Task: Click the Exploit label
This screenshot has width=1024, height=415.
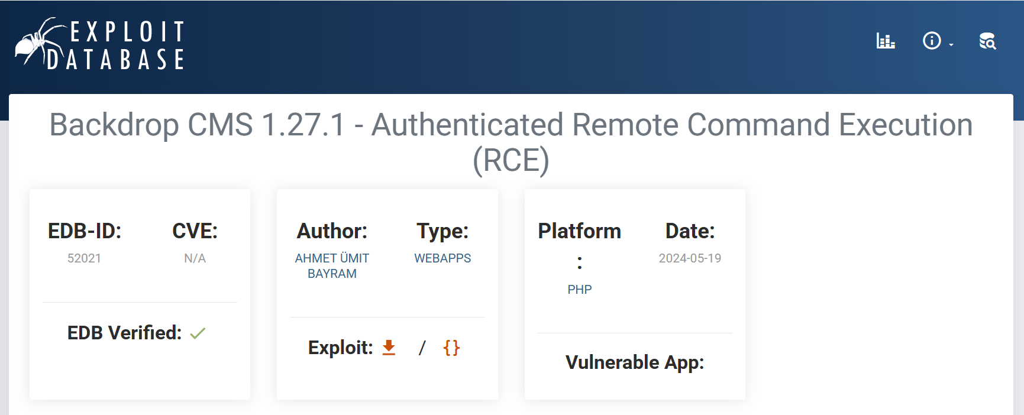Action: [341, 348]
